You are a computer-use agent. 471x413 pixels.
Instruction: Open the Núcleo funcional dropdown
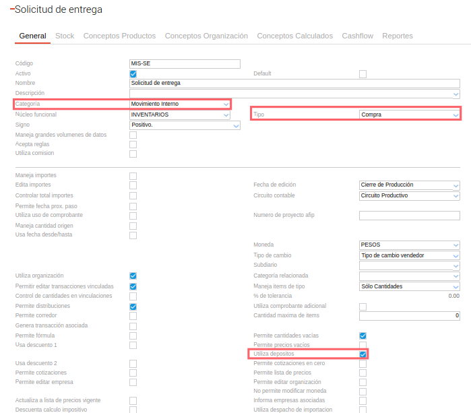pos(180,115)
